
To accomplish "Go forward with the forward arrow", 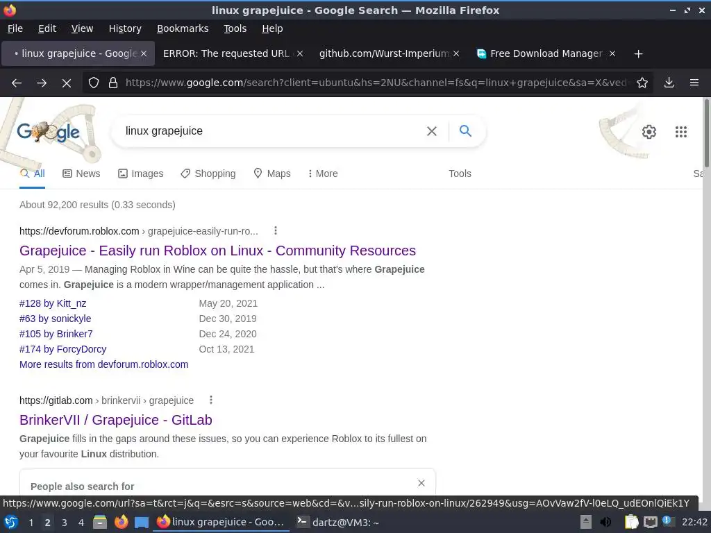I will (42, 83).
